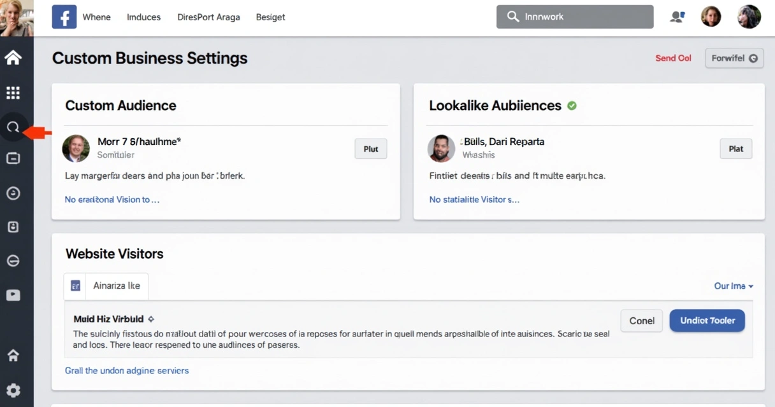Click the video play icon in sidebar
This screenshot has width=775, height=407.
[x=13, y=295]
